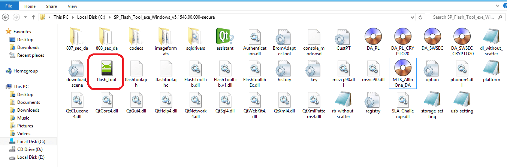Open the 808_sec_da folder
Screen dimensions: 507x167
106,40
